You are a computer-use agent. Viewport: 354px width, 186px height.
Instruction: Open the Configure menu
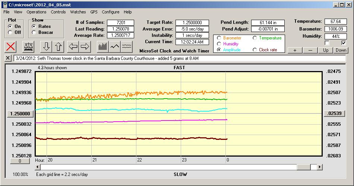click(111, 12)
